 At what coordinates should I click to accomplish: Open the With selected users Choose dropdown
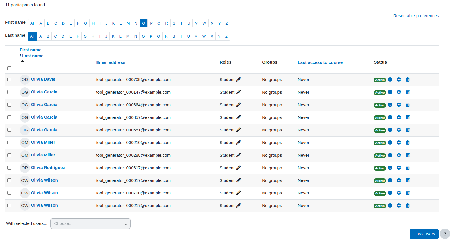(x=90, y=223)
